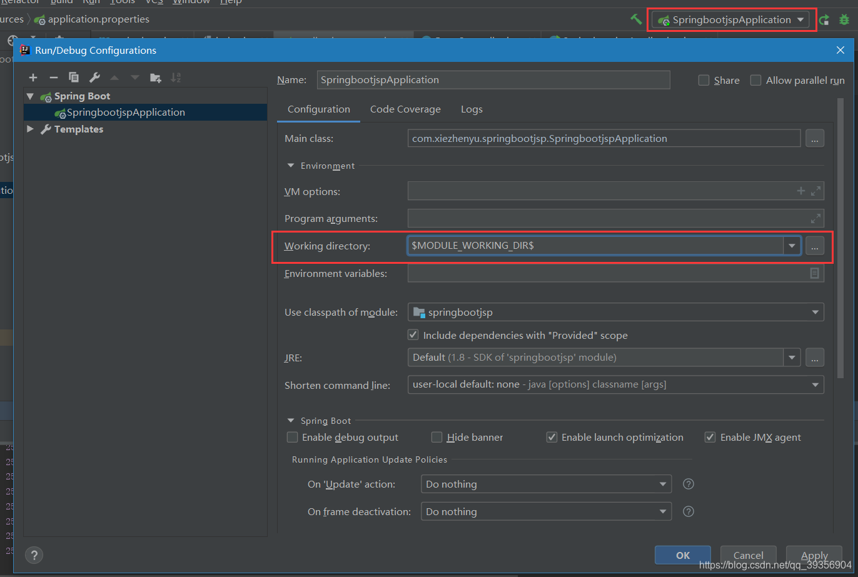The image size is (858, 577).
Task: Switch to Code Coverage tab
Action: [405, 109]
